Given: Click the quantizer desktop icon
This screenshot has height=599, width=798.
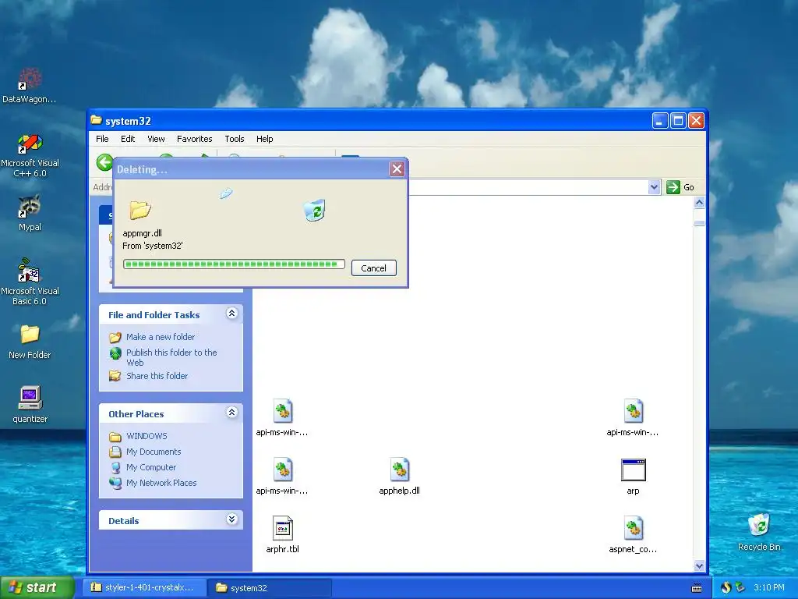Looking at the screenshot, I should pyautogui.click(x=30, y=405).
